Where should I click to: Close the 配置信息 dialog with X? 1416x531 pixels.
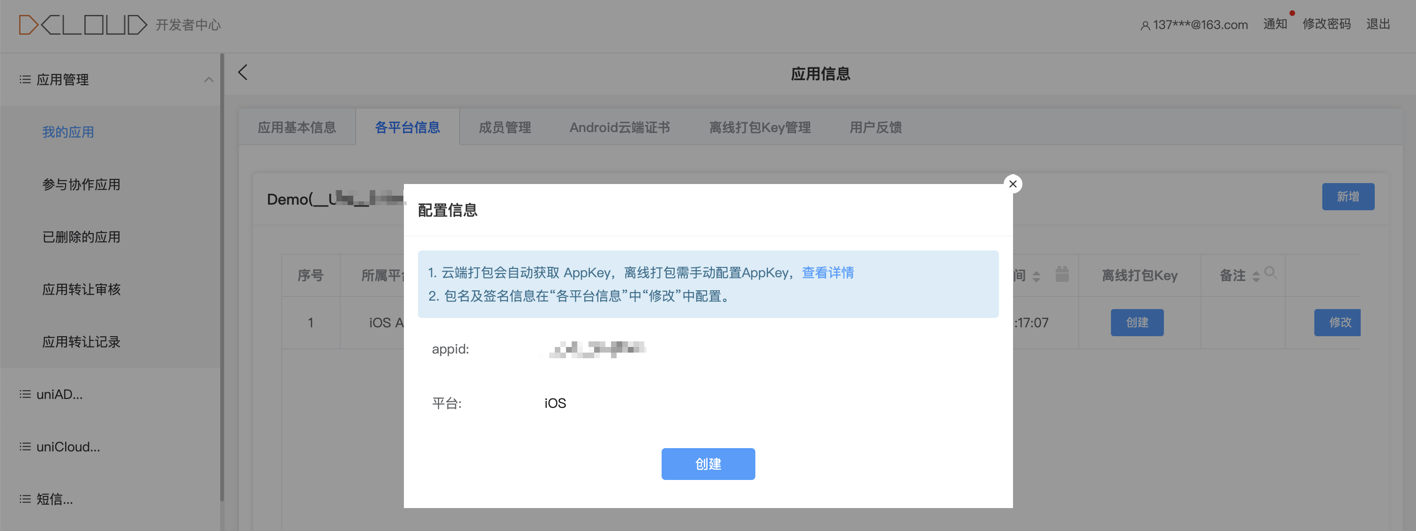(x=1013, y=184)
